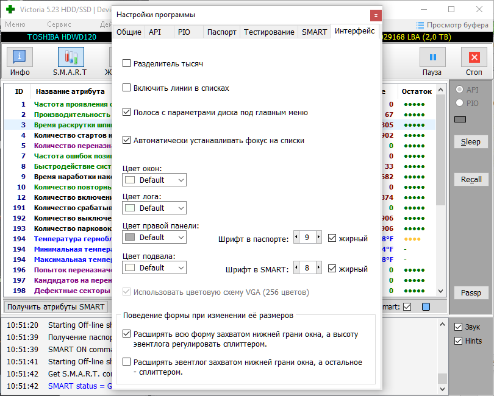Viewport: 494px width, 396px height.
Task: Click the SMART table scrollbar thumb
Action: [x=440, y=149]
